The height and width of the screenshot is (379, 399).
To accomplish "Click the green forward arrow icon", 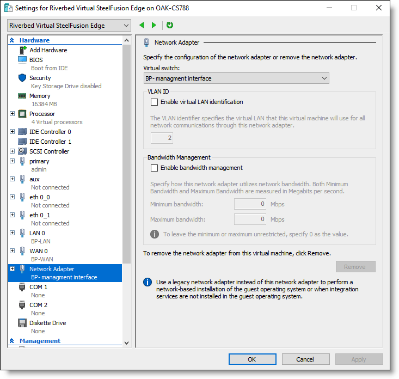I will point(154,25).
